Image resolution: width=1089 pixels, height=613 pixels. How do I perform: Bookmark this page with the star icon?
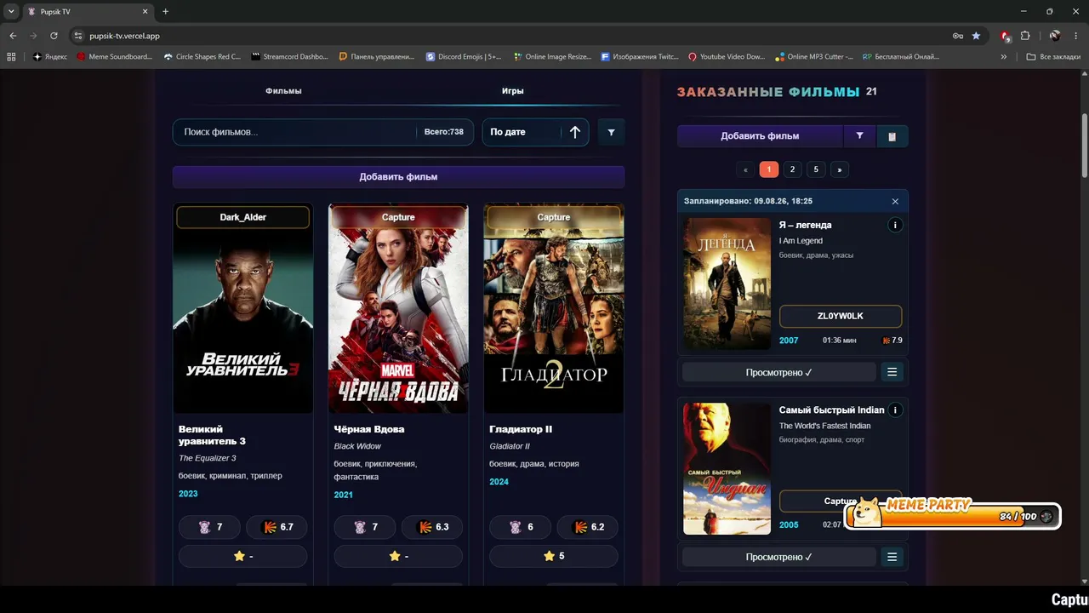coord(976,36)
